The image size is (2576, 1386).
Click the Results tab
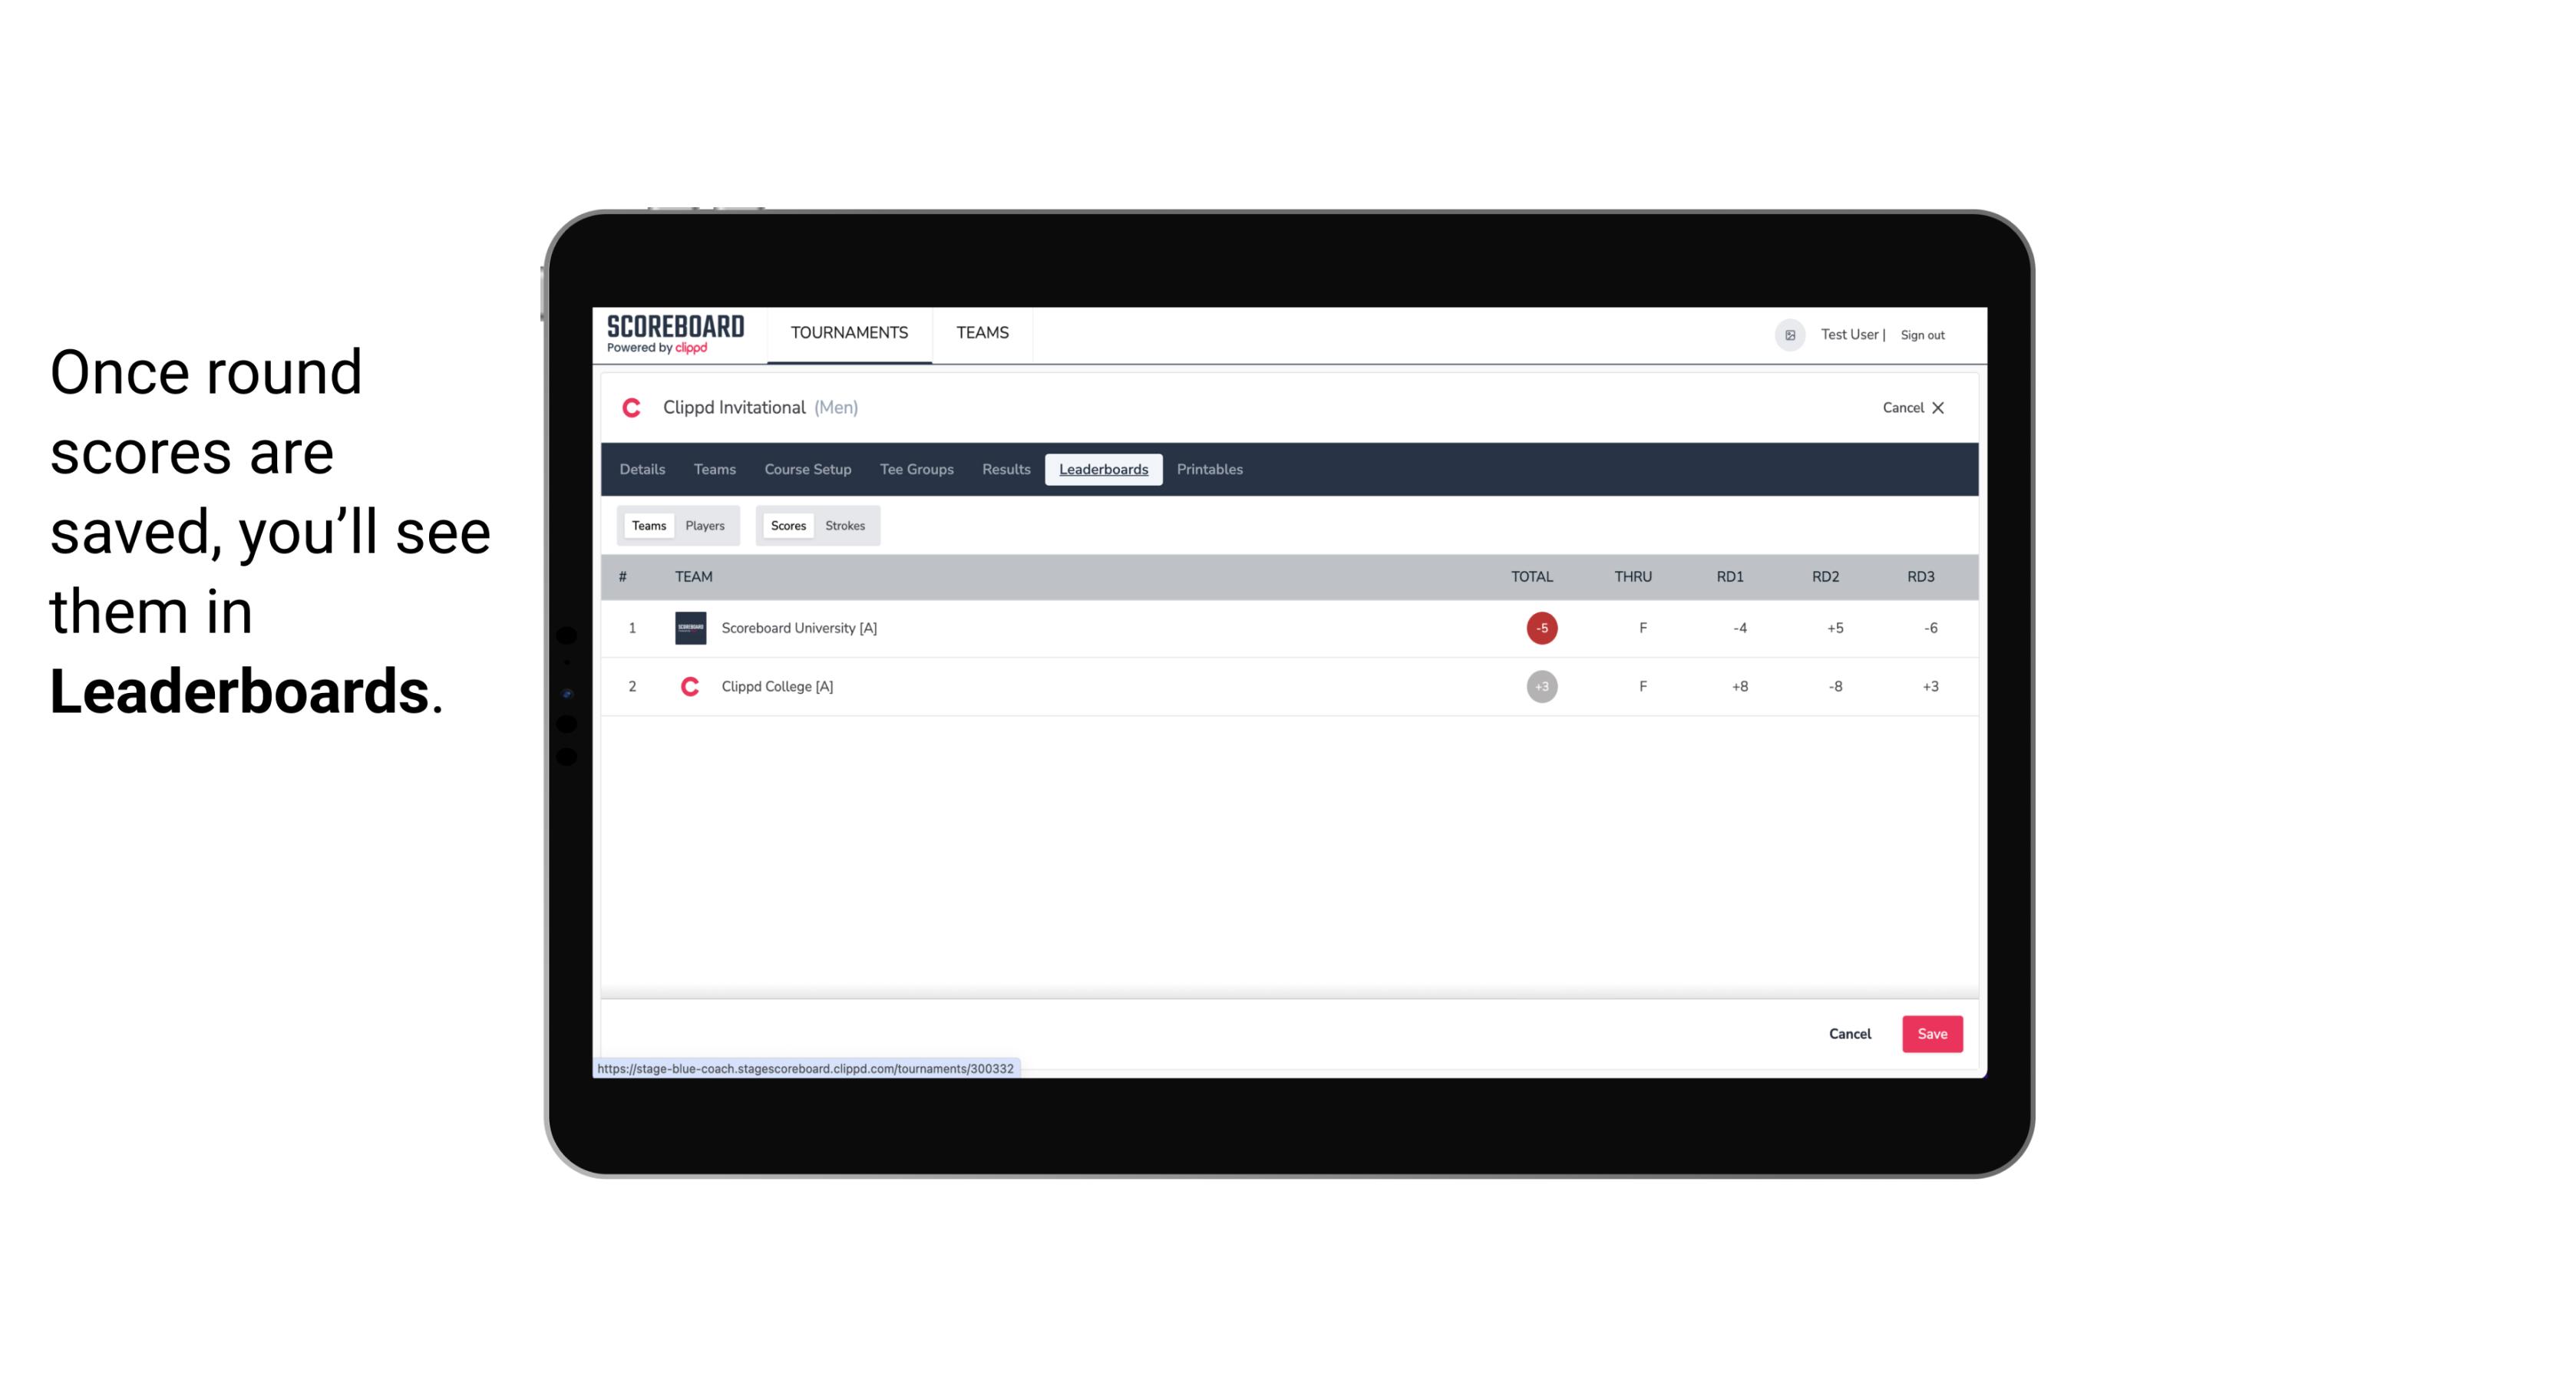coord(1006,470)
